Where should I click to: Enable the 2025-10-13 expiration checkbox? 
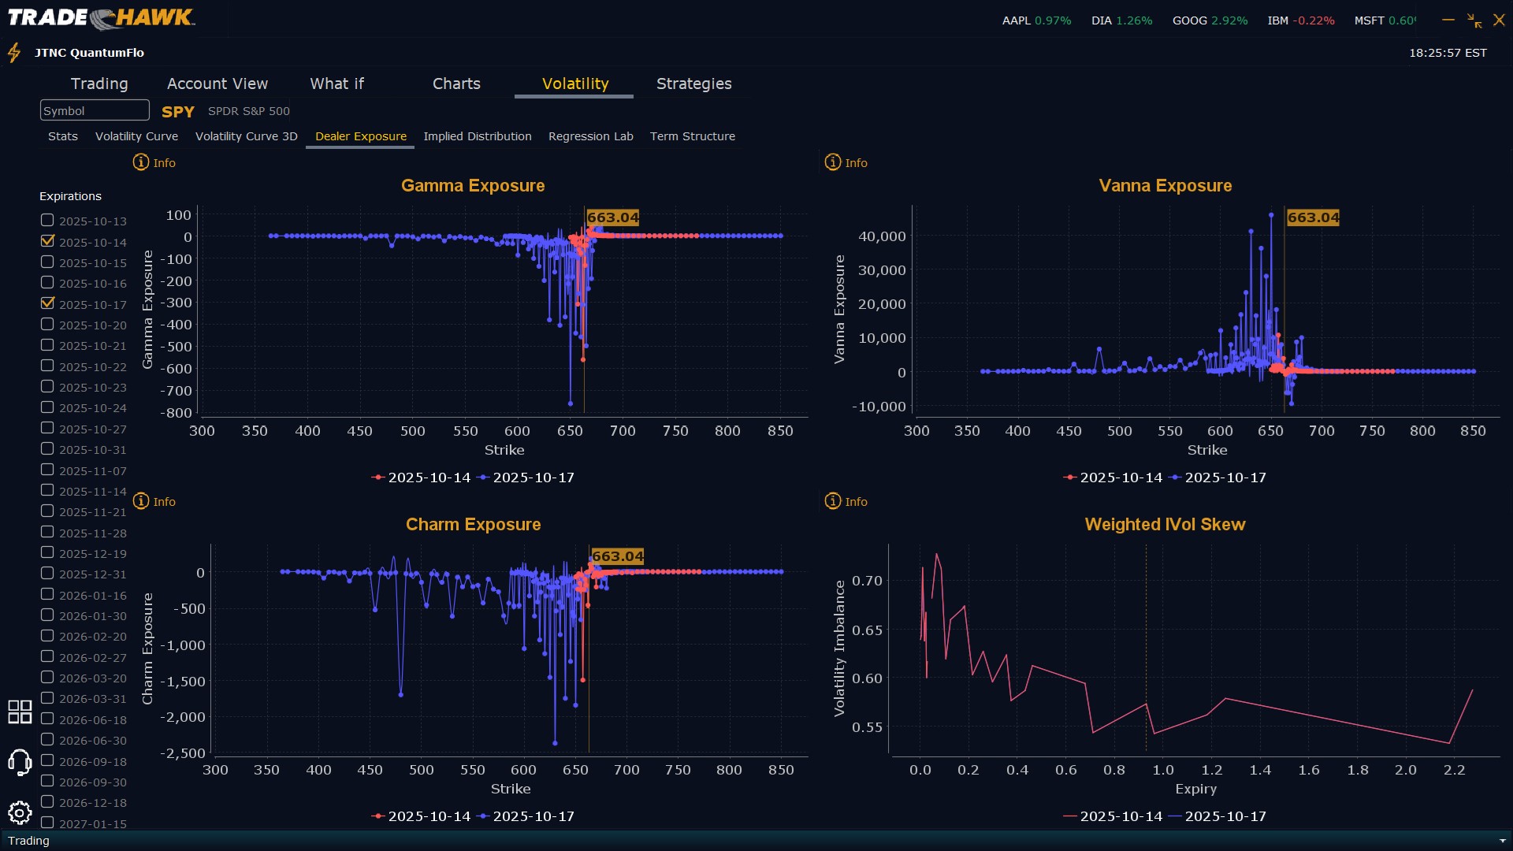[48, 221]
